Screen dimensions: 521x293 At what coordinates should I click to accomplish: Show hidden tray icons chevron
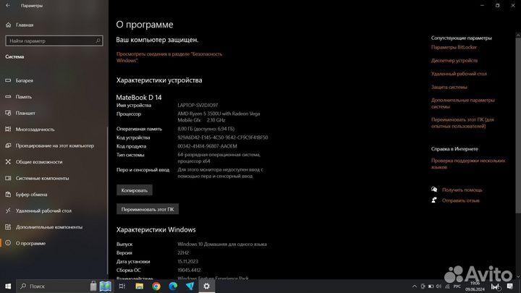pyautogui.click(x=415, y=286)
